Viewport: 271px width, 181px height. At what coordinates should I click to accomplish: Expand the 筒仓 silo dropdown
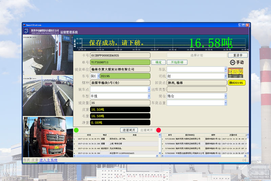pyautogui.click(x=225, y=96)
